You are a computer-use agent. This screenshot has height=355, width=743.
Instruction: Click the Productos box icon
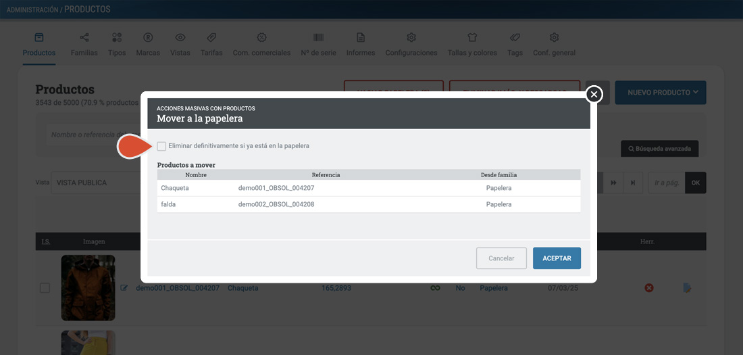(x=39, y=37)
